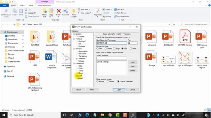211x118 pixels.
Task: Switch to the View ribbon tab
Action: [31, 5]
